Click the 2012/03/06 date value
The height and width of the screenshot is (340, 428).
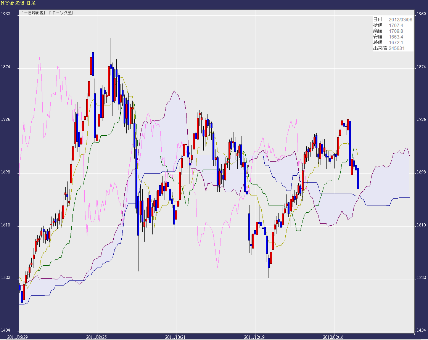pos(400,19)
